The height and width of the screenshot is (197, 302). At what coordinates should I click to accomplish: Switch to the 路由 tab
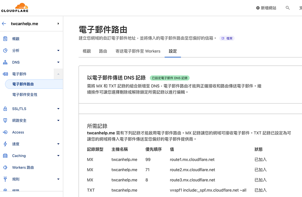[103, 51]
